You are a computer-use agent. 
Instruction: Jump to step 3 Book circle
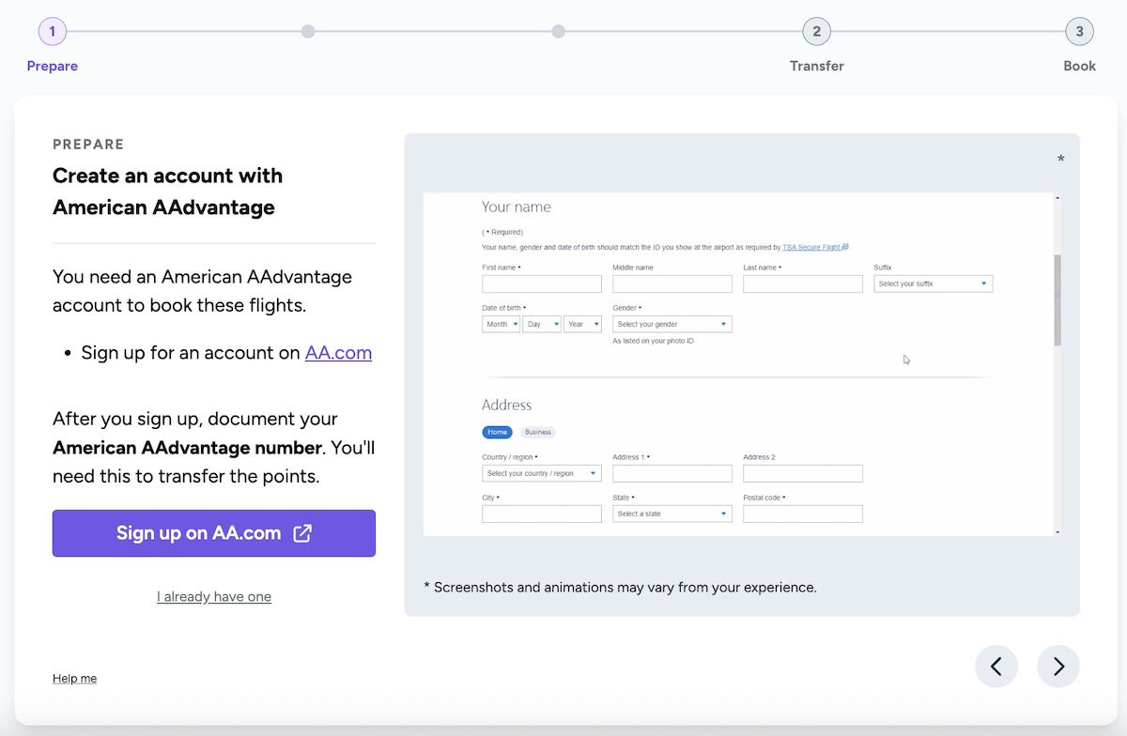pos(1079,32)
